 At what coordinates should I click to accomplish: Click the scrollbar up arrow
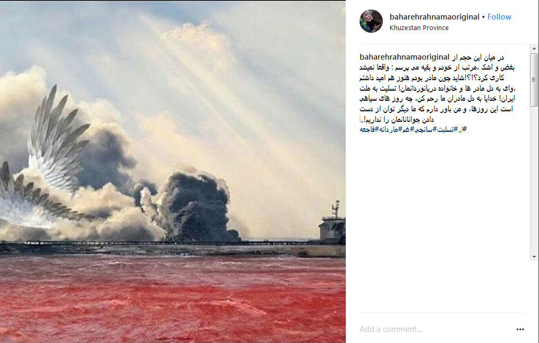[534, 49]
